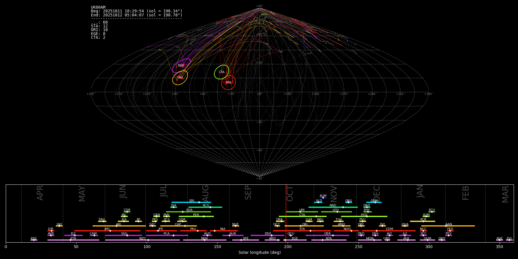Image resolution: width=518 pixels, height=259 pixels.
Task: Select the green AND shower activity bar
Action: click(x=325, y=207)
